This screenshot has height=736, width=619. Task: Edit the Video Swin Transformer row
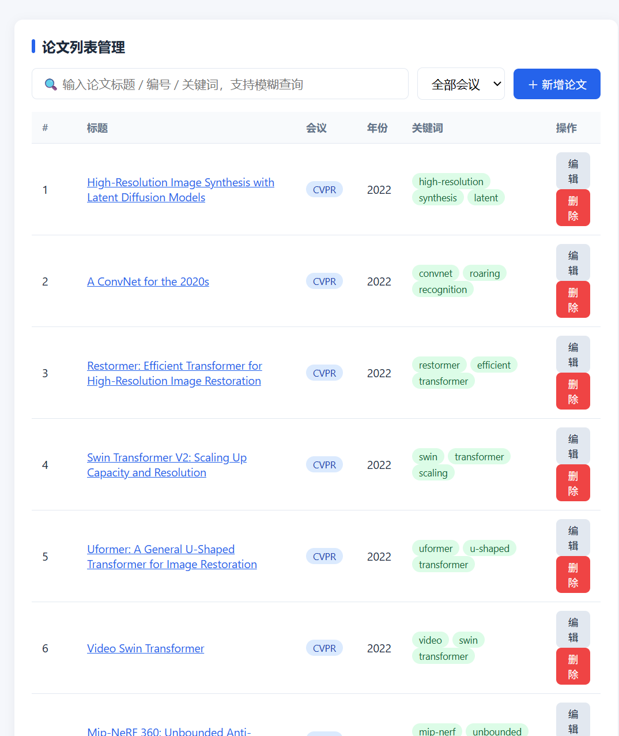(573, 629)
